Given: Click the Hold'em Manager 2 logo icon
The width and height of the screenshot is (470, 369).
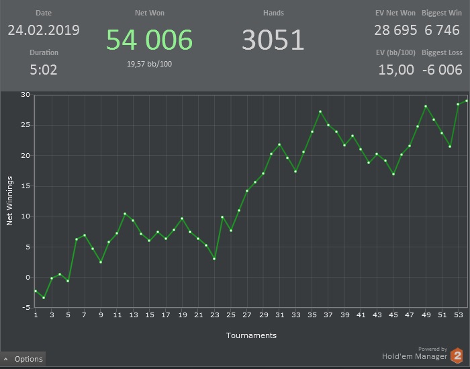Looking at the screenshot, I should point(457,356).
